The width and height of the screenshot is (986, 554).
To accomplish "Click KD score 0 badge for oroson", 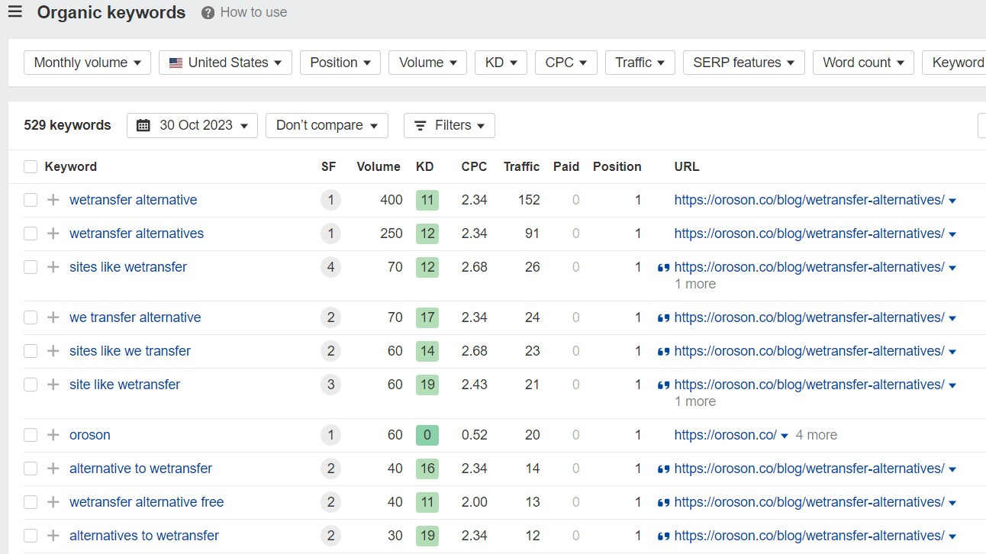I will pos(427,435).
